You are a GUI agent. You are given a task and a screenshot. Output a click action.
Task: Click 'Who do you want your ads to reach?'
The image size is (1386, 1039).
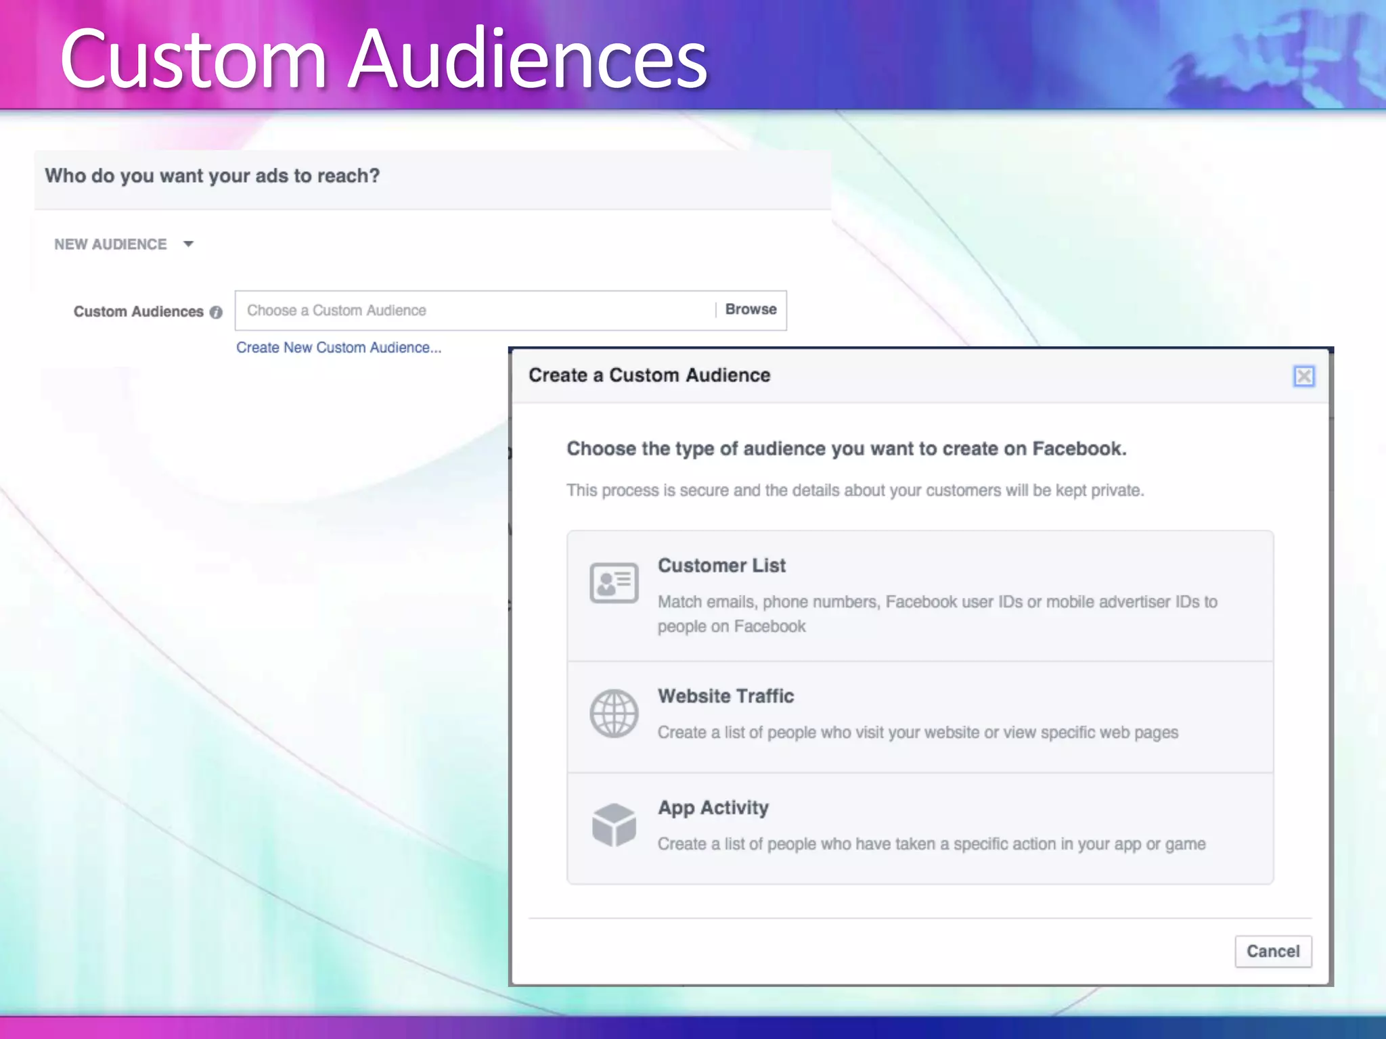click(213, 177)
